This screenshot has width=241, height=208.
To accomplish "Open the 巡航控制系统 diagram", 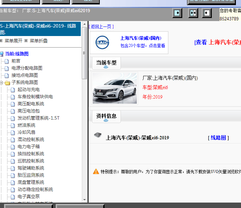I will pyautogui.click(x=31, y=161).
